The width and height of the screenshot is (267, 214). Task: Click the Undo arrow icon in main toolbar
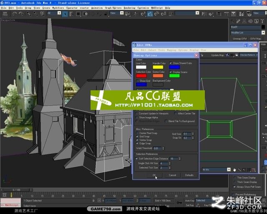(x=15, y=14)
